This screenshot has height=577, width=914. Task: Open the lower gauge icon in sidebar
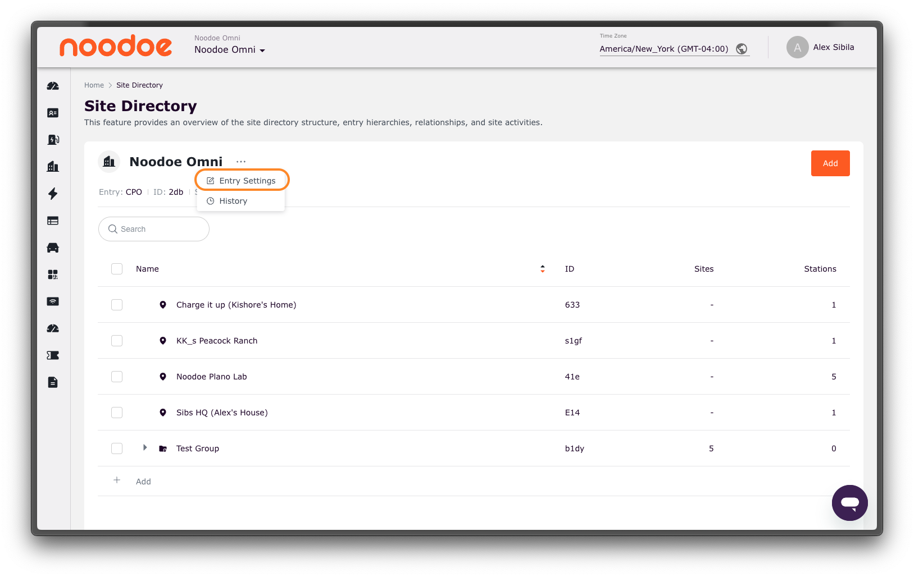(53, 328)
